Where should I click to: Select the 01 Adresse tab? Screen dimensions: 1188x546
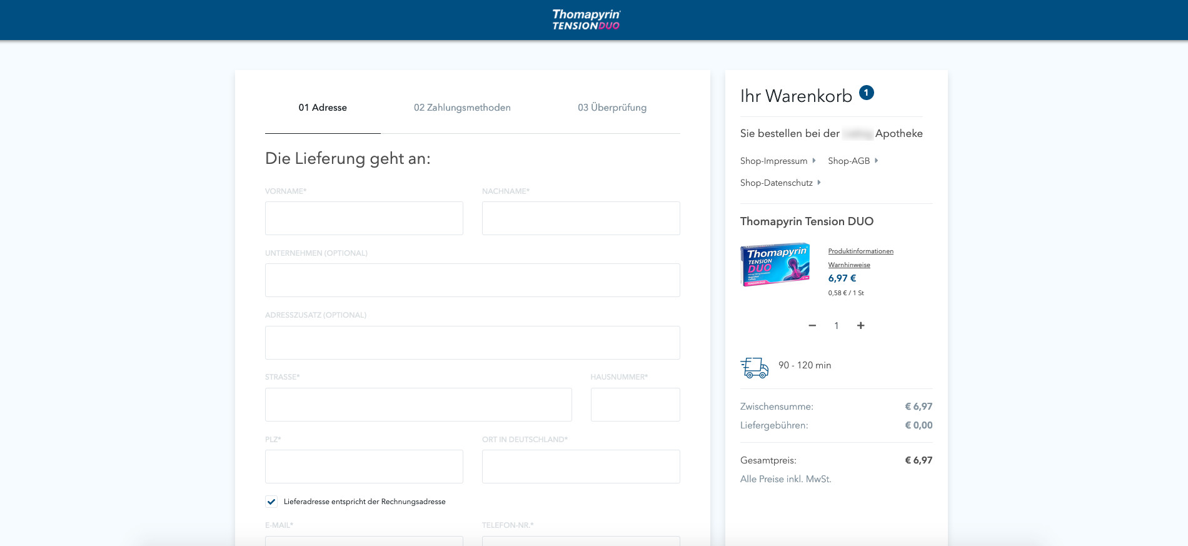323,108
